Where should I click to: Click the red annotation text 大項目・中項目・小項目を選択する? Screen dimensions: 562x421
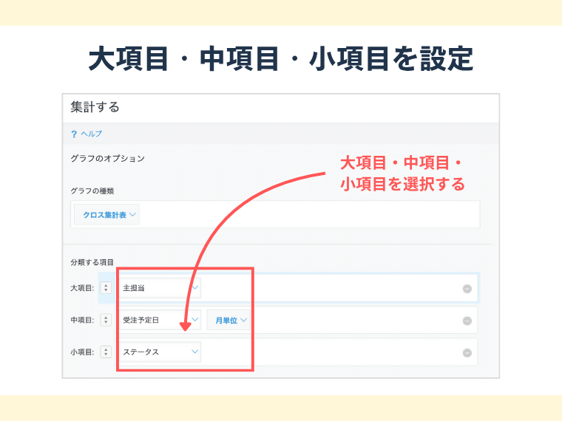click(402, 174)
